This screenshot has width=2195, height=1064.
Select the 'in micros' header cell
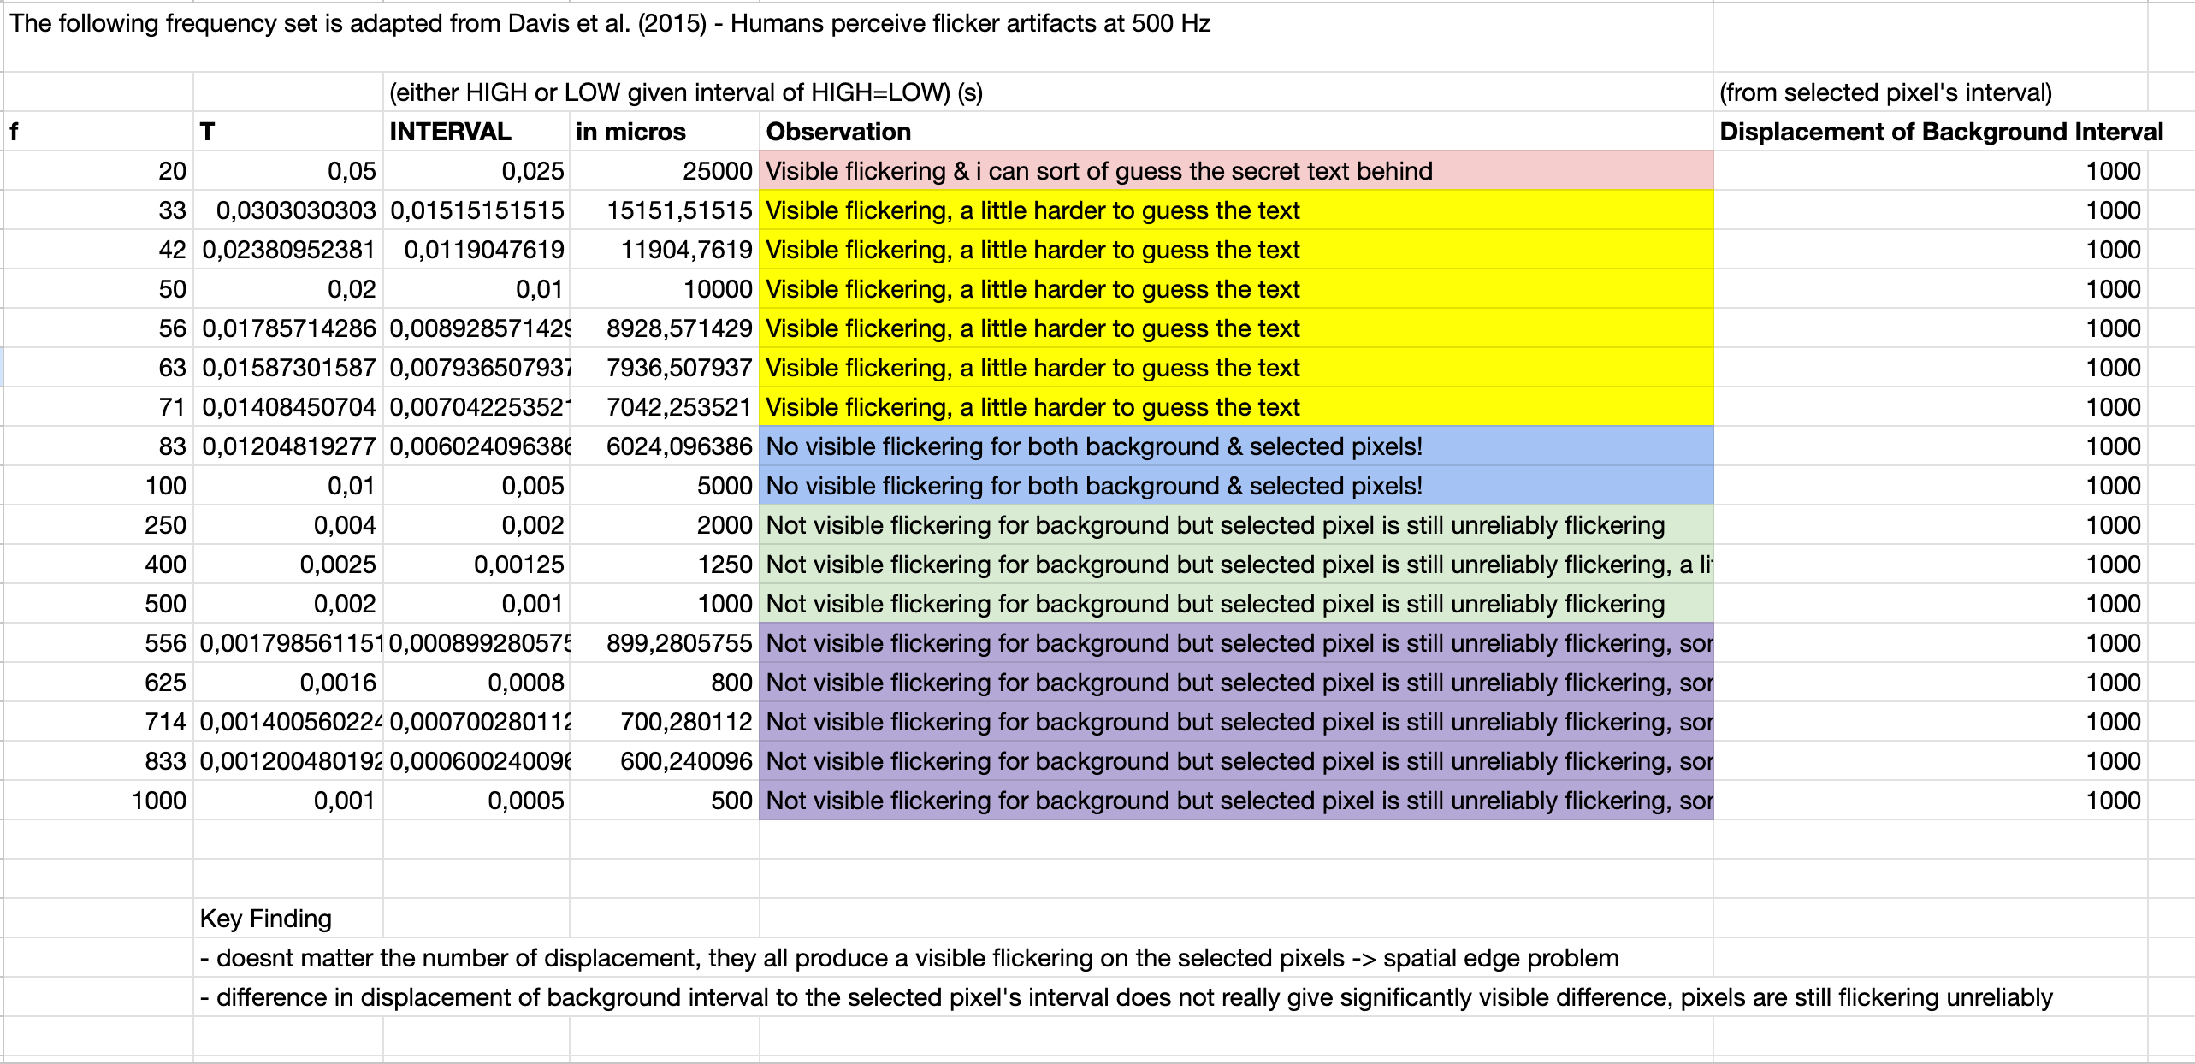click(x=665, y=131)
